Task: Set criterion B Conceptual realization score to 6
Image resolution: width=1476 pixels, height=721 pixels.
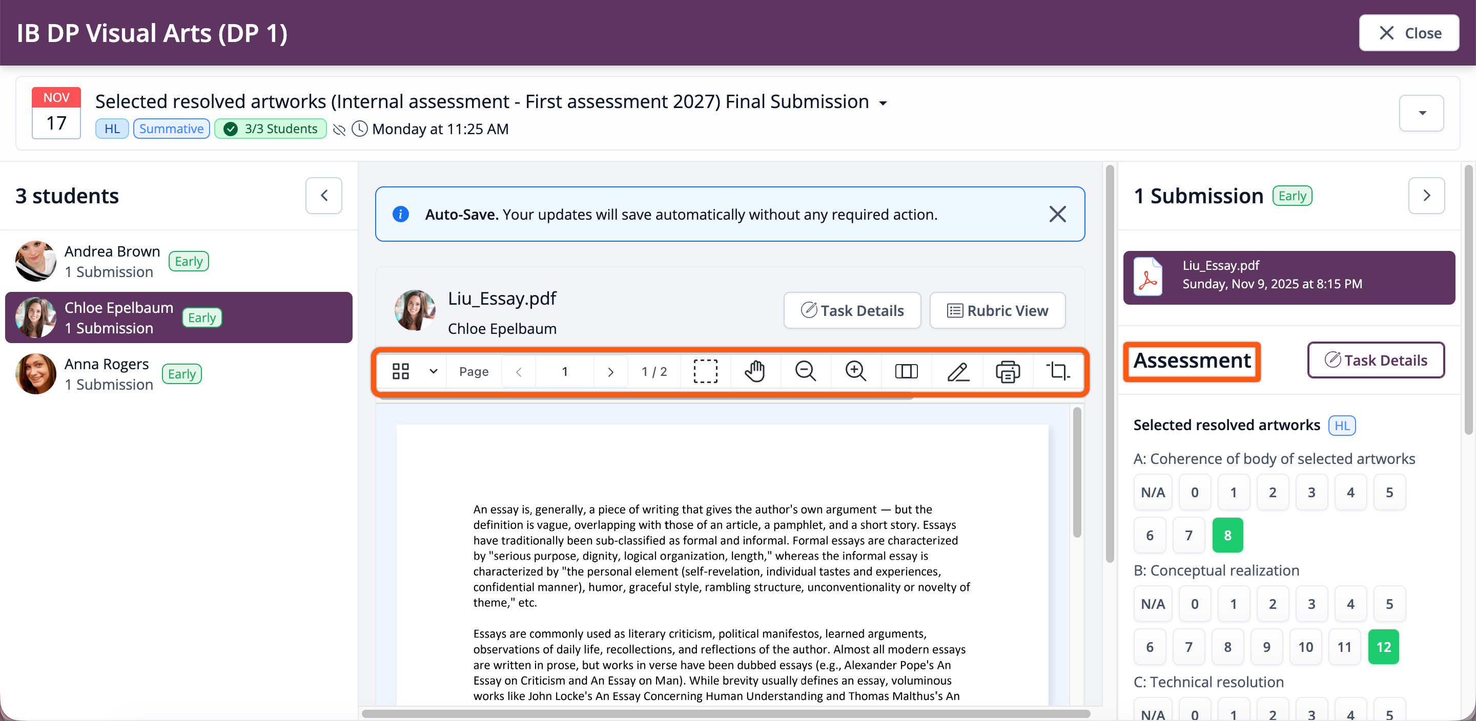Action: (x=1150, y=647)
